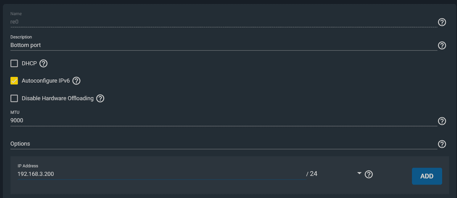457x198 pixels.
Task: Open help tooltip for Description field
Action: coord(442,45)
